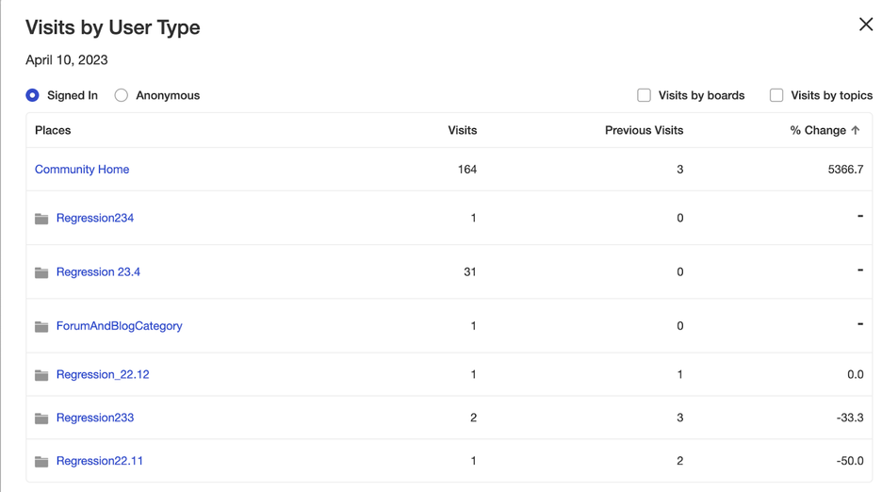Click the sort arrow next to % Change
The image size is (882, 492).
coord(856,130)
